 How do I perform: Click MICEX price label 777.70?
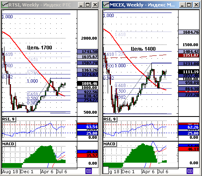pyautogui.click(x=189, y=95)
